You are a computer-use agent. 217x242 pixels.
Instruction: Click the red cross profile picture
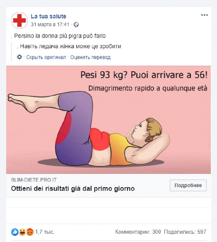click(x=19, y=20)
